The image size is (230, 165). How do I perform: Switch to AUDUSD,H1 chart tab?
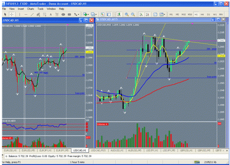point(117,150)
